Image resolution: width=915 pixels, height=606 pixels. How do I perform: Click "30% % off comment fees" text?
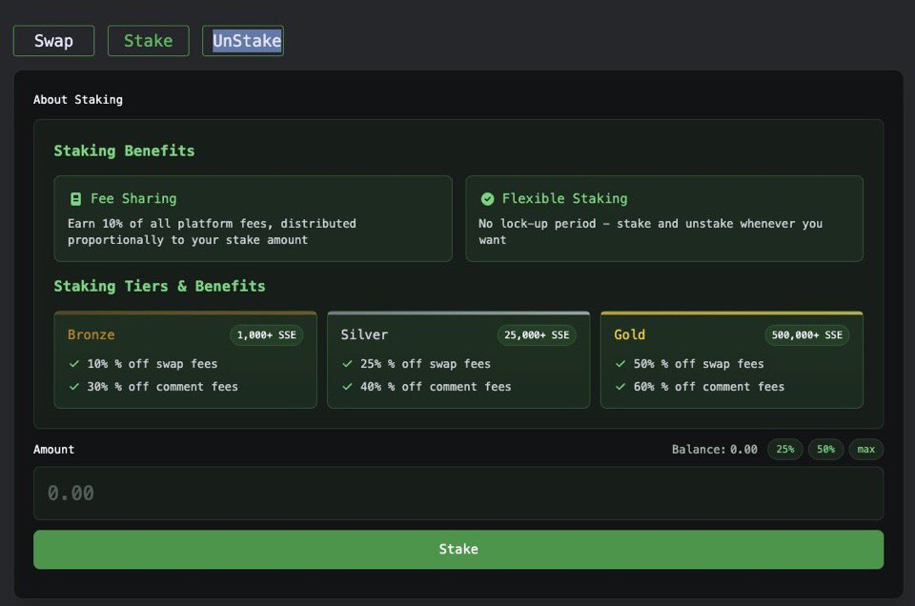point(163,387)
